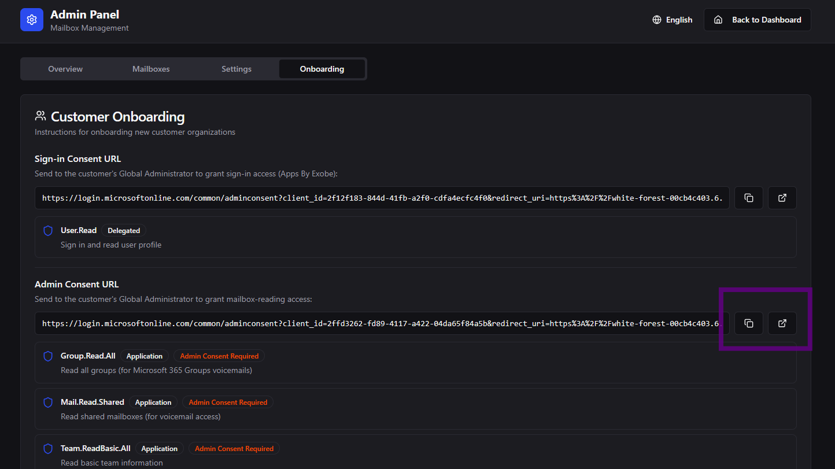Click Admin Consent Required badge on Mail.Read.Shared
The image size is (835, 469).
[228, 402]
